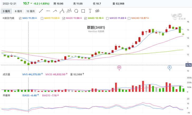Hide drawings with the crossed eye icon
This screenshot has height=115, width=192.
(97, 11)
